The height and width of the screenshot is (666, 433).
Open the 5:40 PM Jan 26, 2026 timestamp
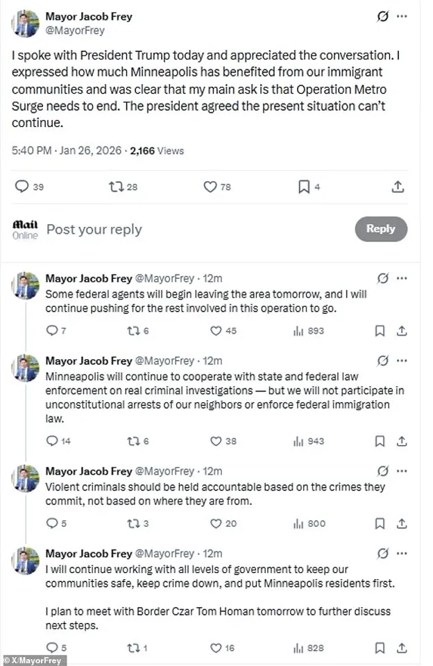coord(67,150)
